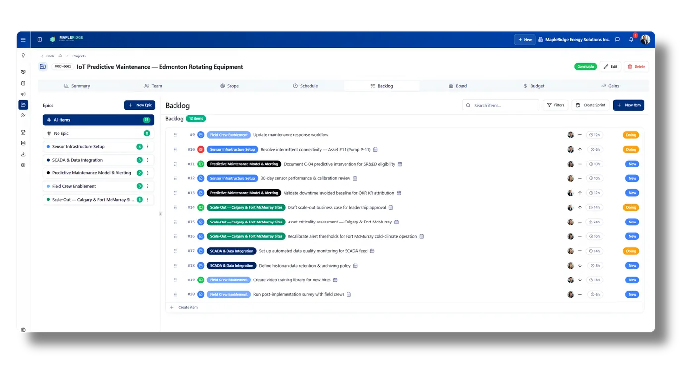694x390 pixels.
Task: Open the user-check sidebar icon
Action: pos(23,115)
